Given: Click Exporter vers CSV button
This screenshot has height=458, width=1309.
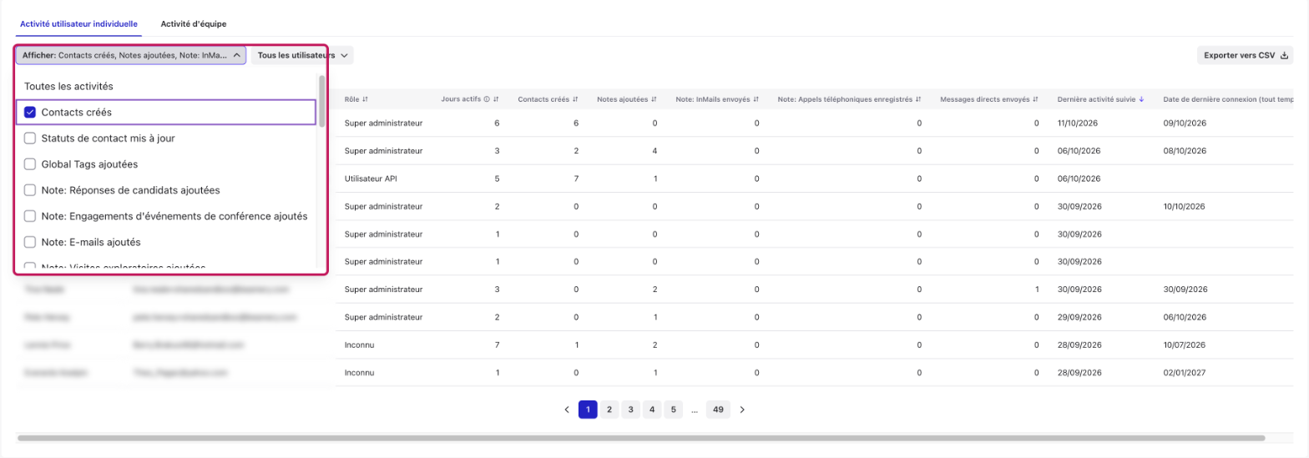Looking at the screenshot, I should (1246, 55).
